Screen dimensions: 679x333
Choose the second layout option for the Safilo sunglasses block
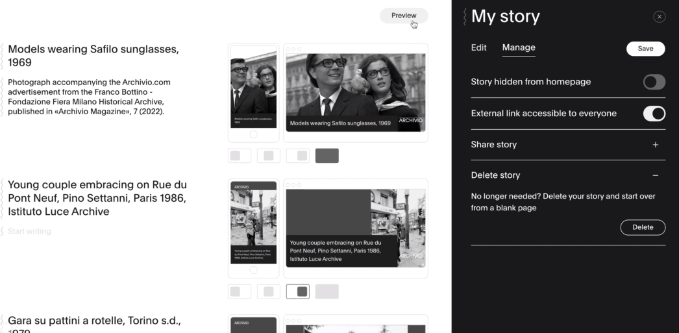click(x=269, y=156)
